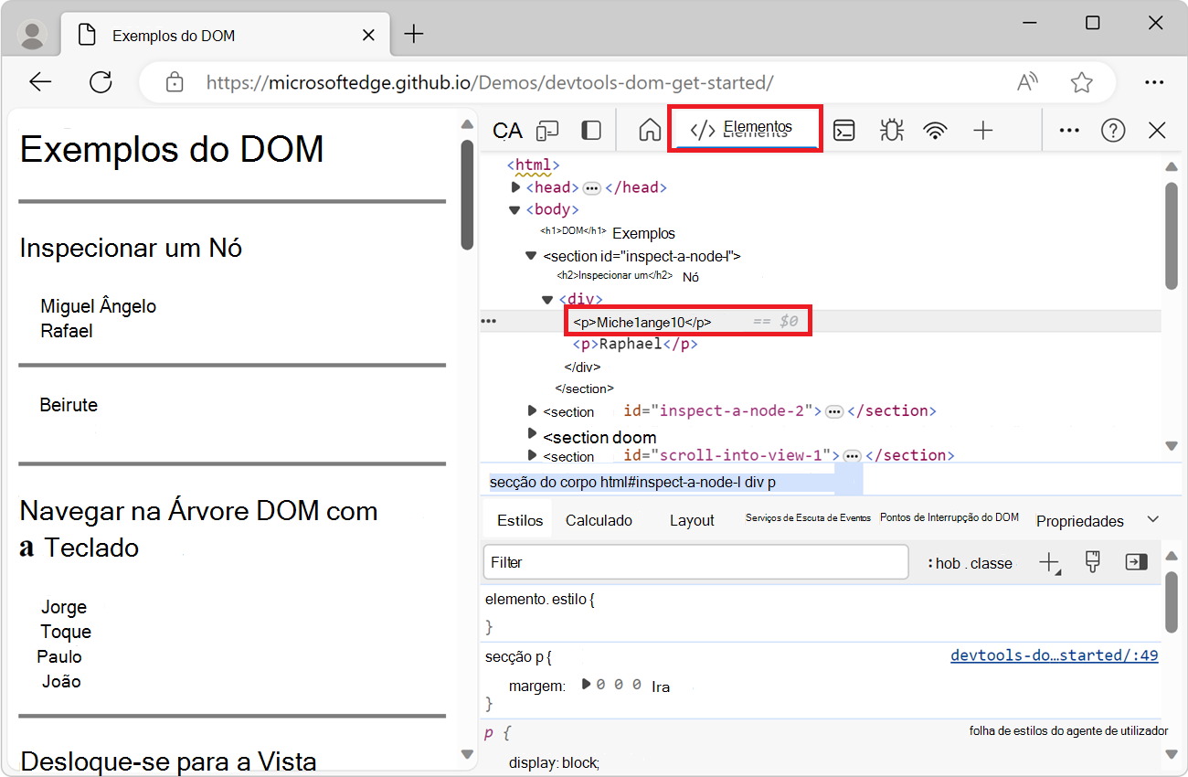Open Propriedades tab
The width and height of the screenshot is (1188, 777).
click(x=1080, y=521)
